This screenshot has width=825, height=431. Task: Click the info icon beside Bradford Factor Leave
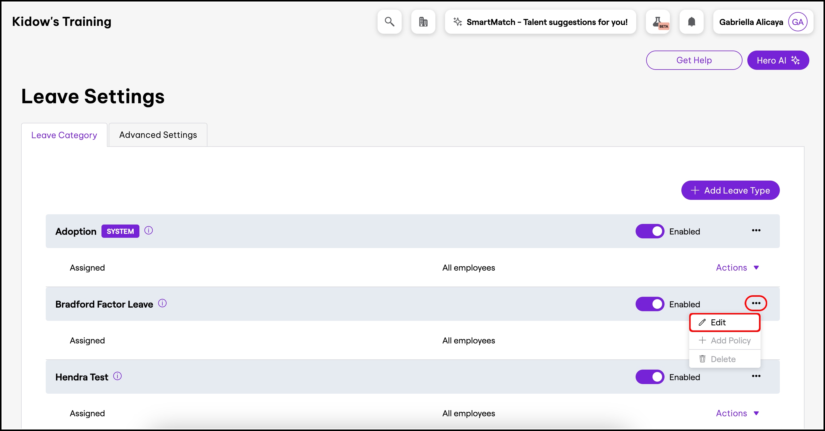tap(162, 303)
